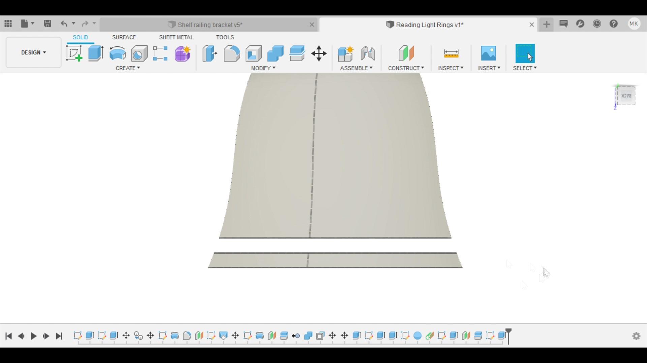Switch to the SHEET METAL tab
647x363 pixels.
(x=176, y=37)
